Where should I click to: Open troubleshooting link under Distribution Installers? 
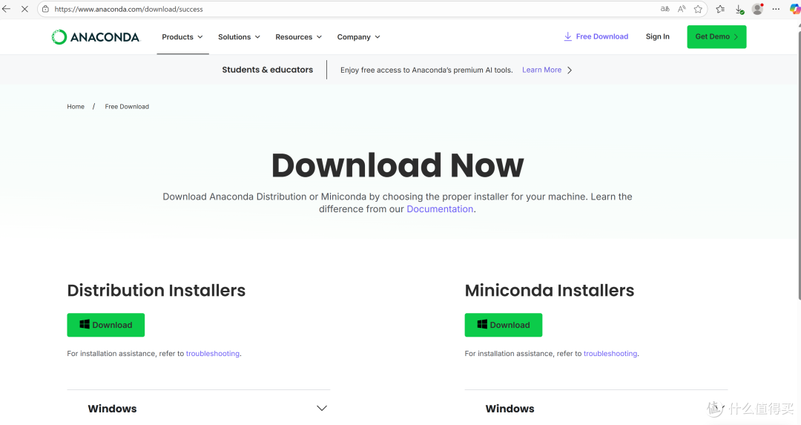tap(213, 354)
